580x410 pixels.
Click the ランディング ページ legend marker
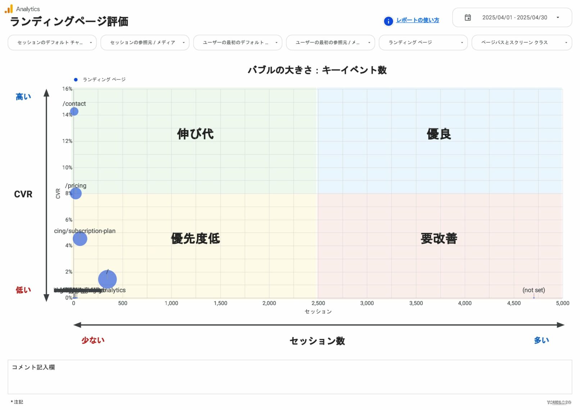pyautogui.click(x=75, y=79)
